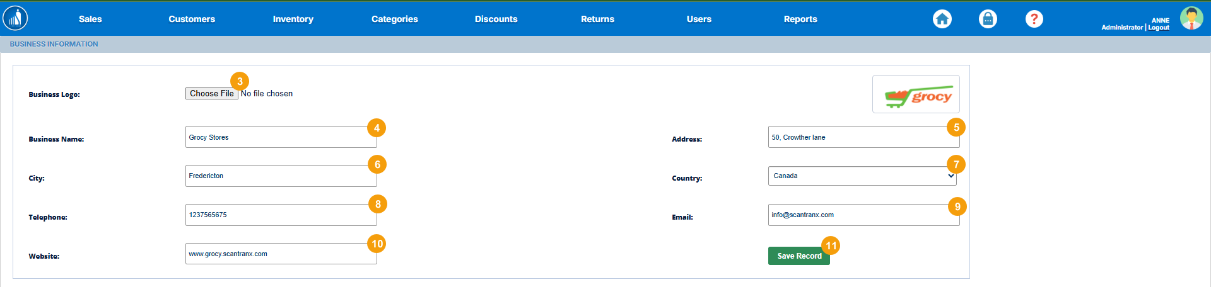
Task: Open the Reports menu
Action: (800, 20)
